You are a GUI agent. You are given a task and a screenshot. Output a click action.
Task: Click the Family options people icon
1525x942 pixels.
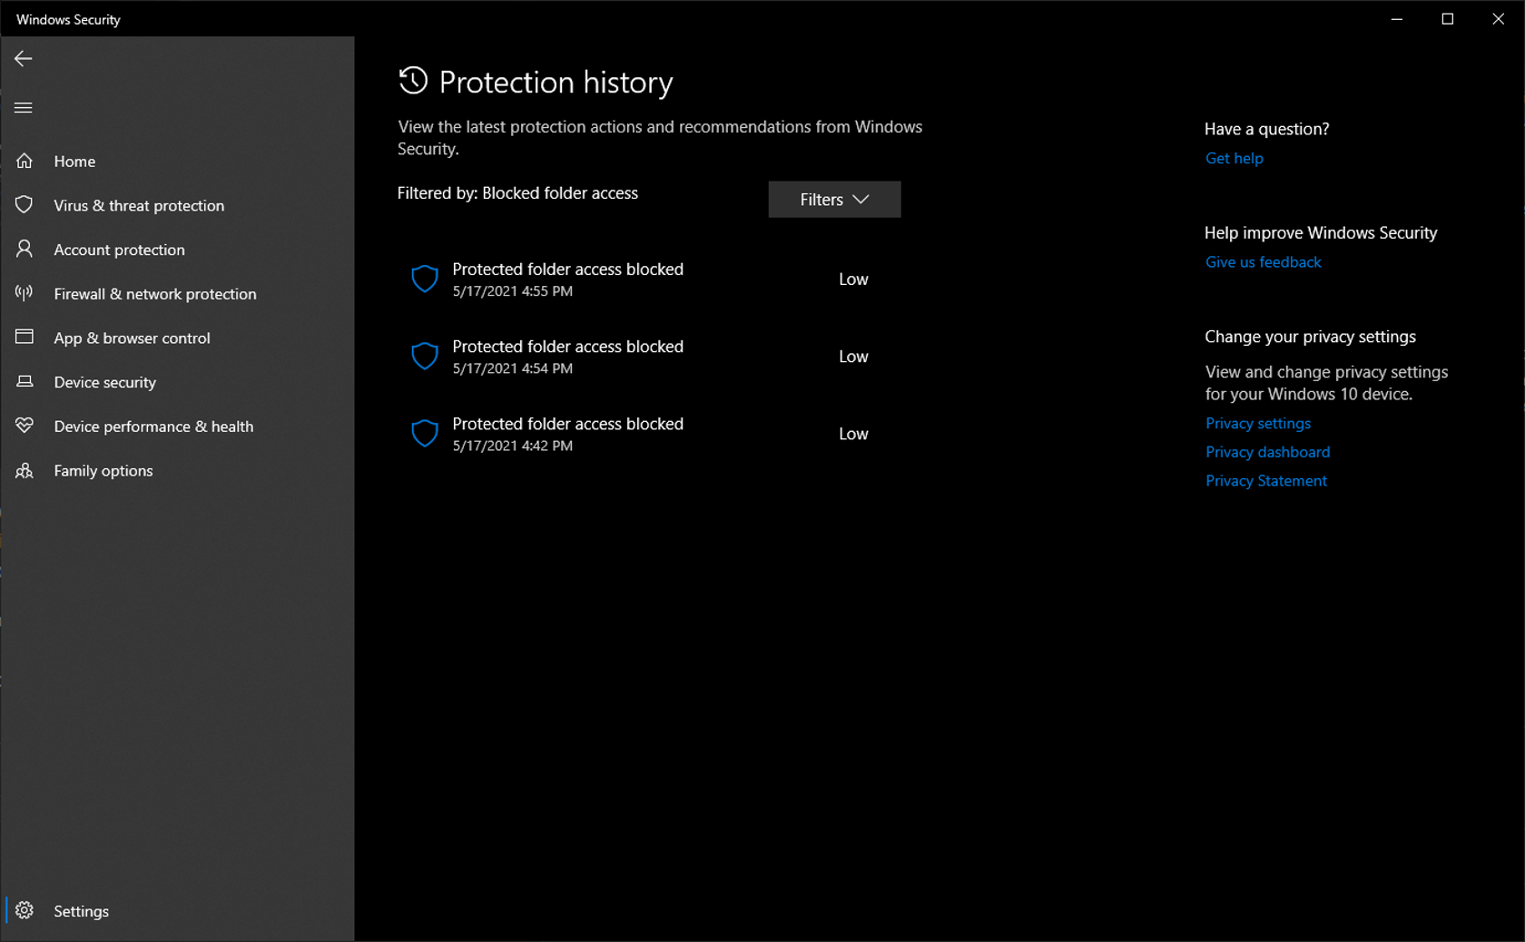pos(25,470)
